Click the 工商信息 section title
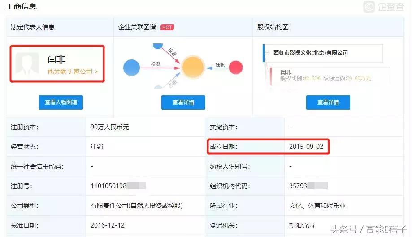Viewport: 412px width, 237px height. point(21,6)
